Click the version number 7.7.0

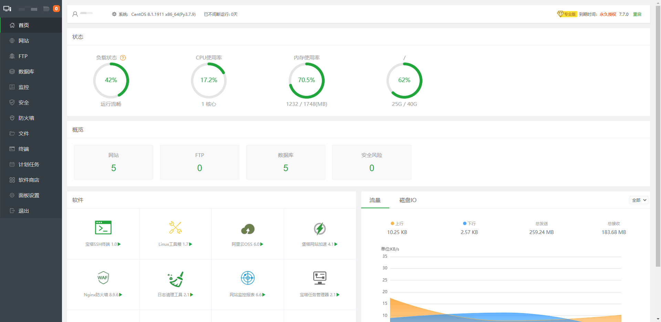[624, 14]
